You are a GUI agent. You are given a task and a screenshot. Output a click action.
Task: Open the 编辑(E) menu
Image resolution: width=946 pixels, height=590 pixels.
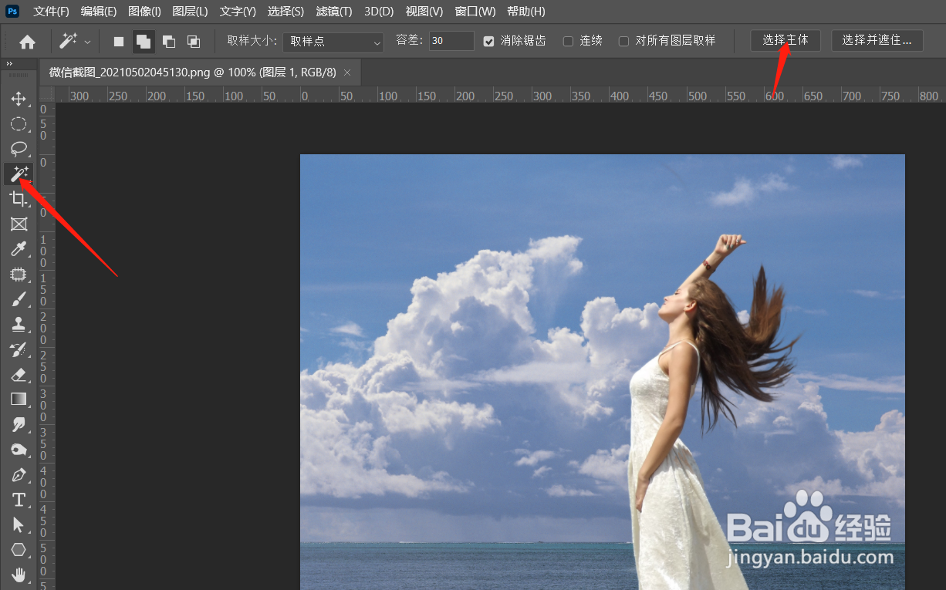(99, 12)
